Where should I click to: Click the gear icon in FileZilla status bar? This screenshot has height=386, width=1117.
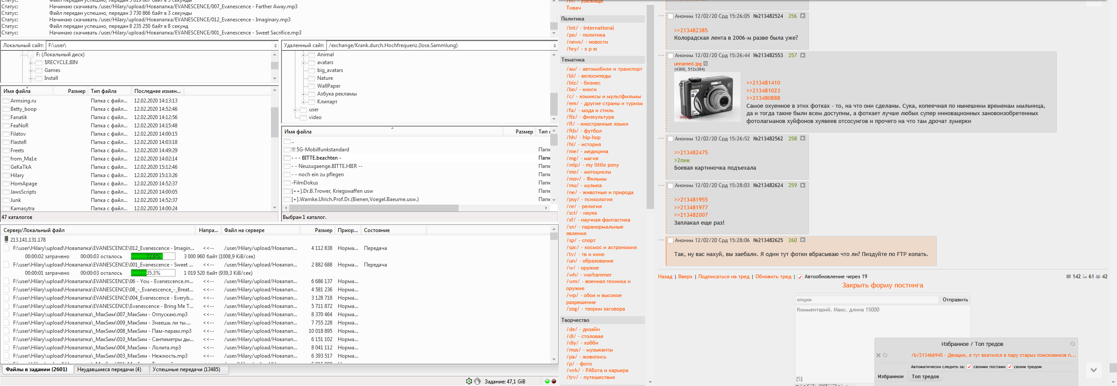[x=469, y=381]
